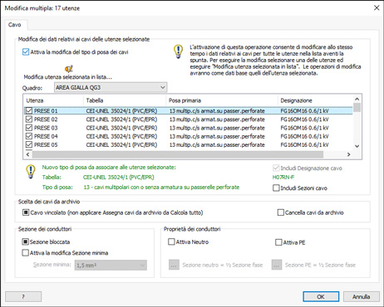Image resolution: width=384 pixels, height=307 pixels.
Task: Click the Posa primaria column header
Action: [222, 100]
